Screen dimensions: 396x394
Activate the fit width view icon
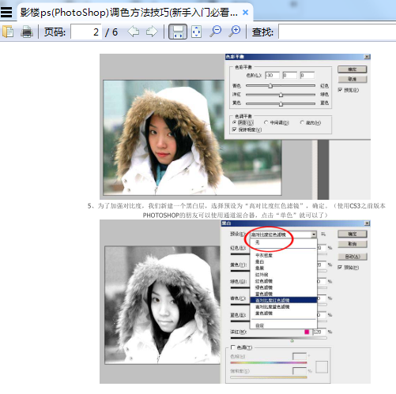[178, 32]
